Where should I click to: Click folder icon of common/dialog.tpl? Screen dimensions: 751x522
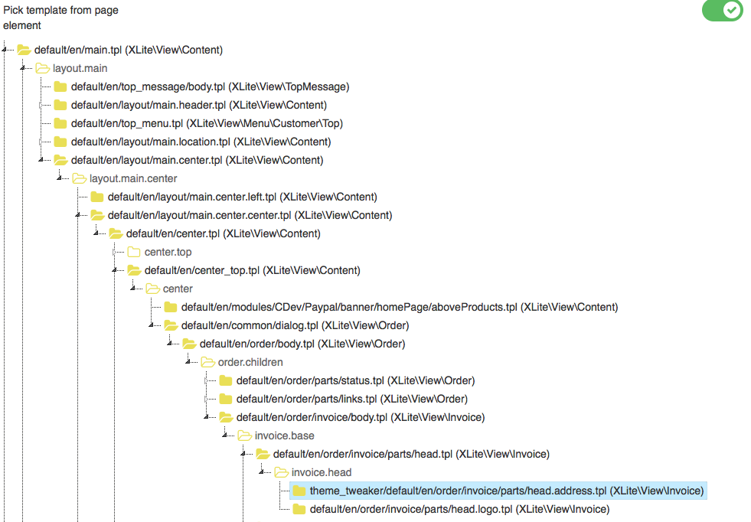point(171,325)
